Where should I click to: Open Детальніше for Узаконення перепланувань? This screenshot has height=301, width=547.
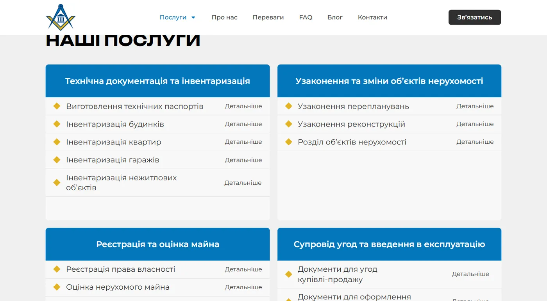click(475, 106)
